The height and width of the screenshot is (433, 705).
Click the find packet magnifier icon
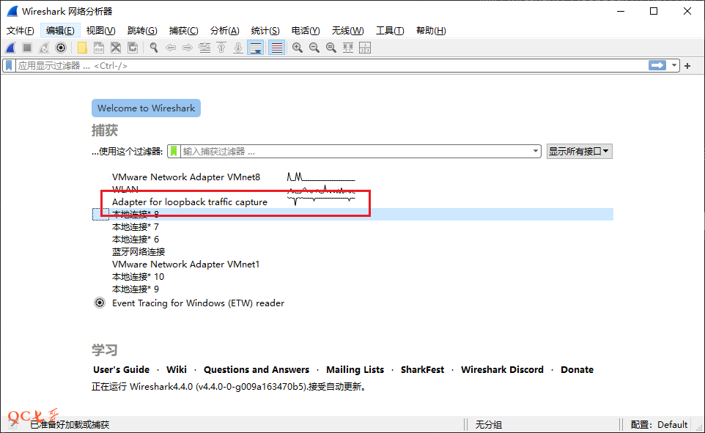tap(154, 48)
